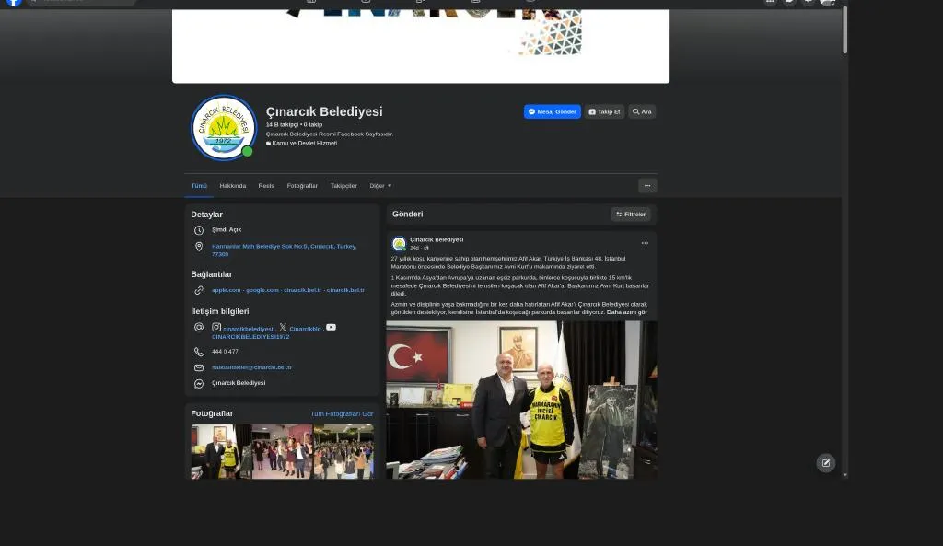Open the halklailiskiler@cinarcik.bel.tr email link
Screen dimensions: 943x546
coord(251,367)
